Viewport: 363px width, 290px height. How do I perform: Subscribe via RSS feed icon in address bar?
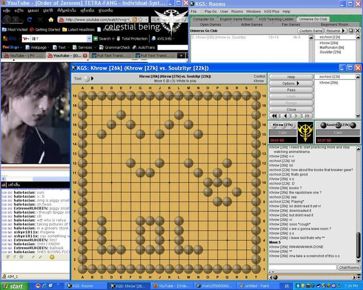(135, 20)
